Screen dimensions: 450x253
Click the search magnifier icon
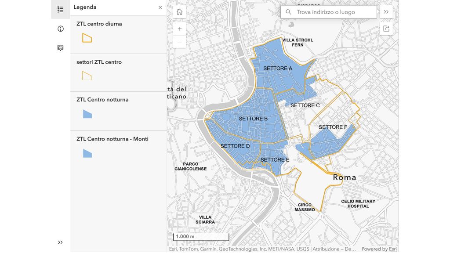(x=288, y=12)
